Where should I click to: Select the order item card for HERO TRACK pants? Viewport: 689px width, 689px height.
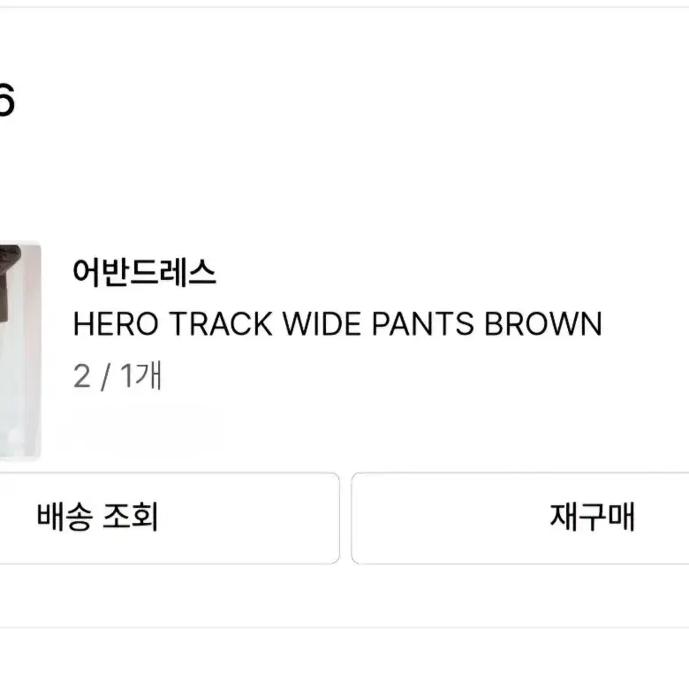(x=344, y=351)
